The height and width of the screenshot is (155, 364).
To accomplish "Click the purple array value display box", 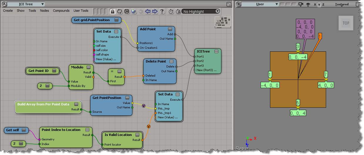I will pos(306,29).
